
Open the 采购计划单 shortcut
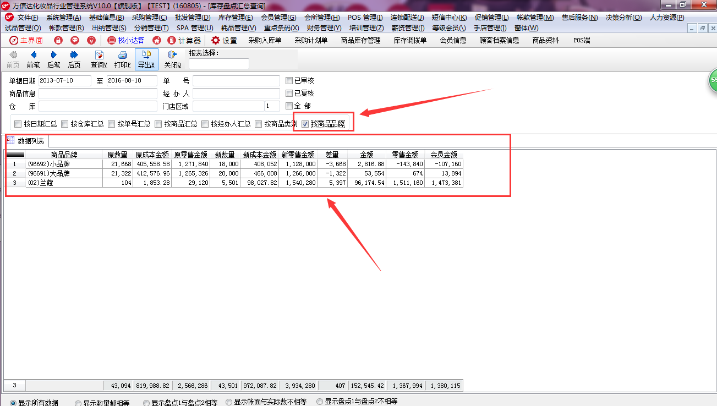311,40
